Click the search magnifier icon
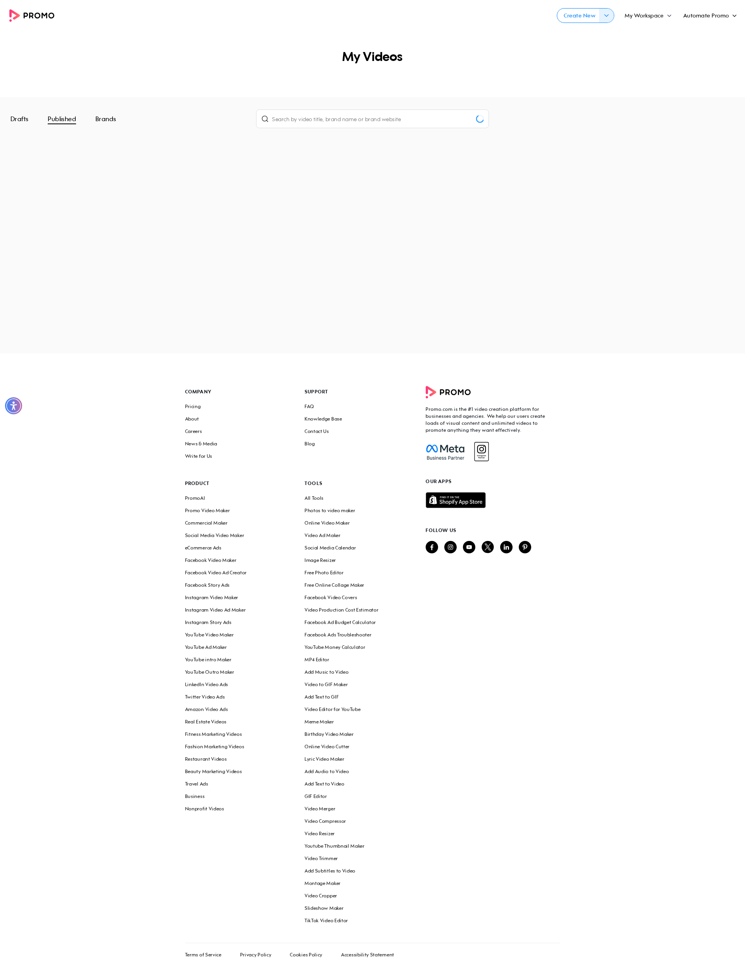 [265, 119]
